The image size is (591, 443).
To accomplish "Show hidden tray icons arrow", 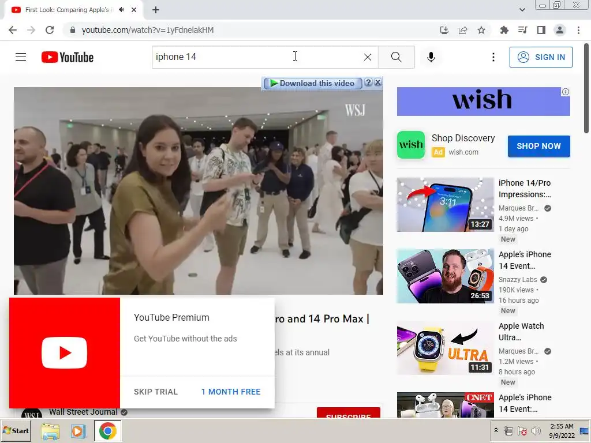I will [x=496, y=430].
